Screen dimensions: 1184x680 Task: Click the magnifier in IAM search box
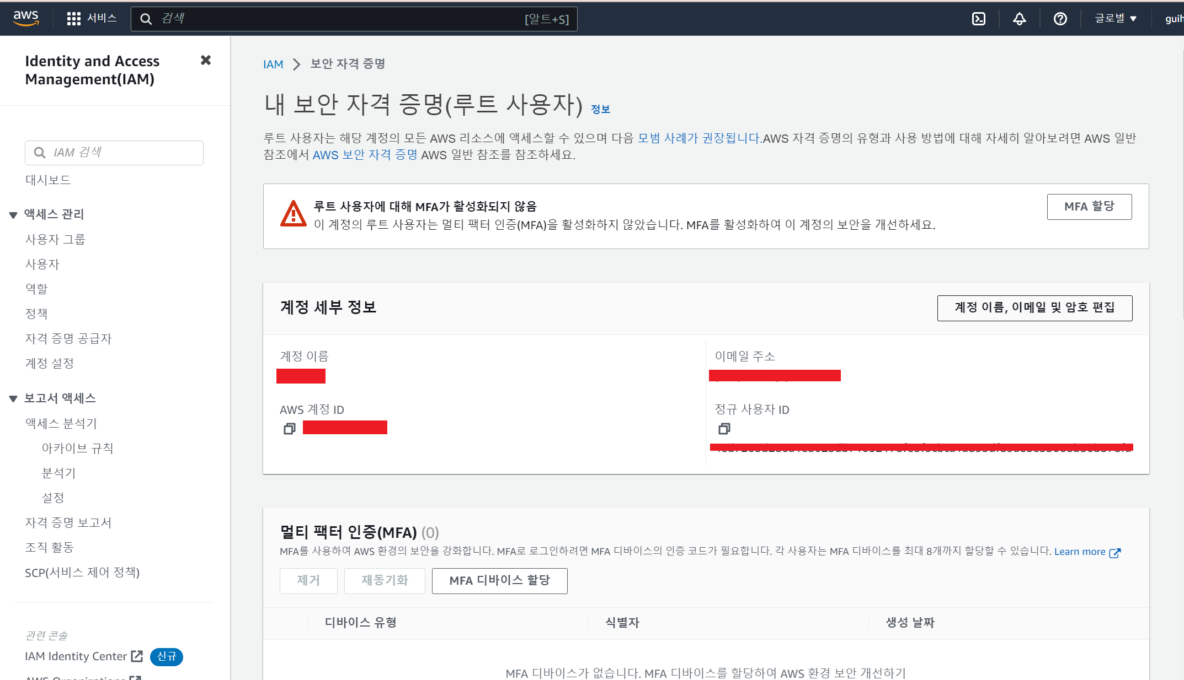tap(40, 153)
